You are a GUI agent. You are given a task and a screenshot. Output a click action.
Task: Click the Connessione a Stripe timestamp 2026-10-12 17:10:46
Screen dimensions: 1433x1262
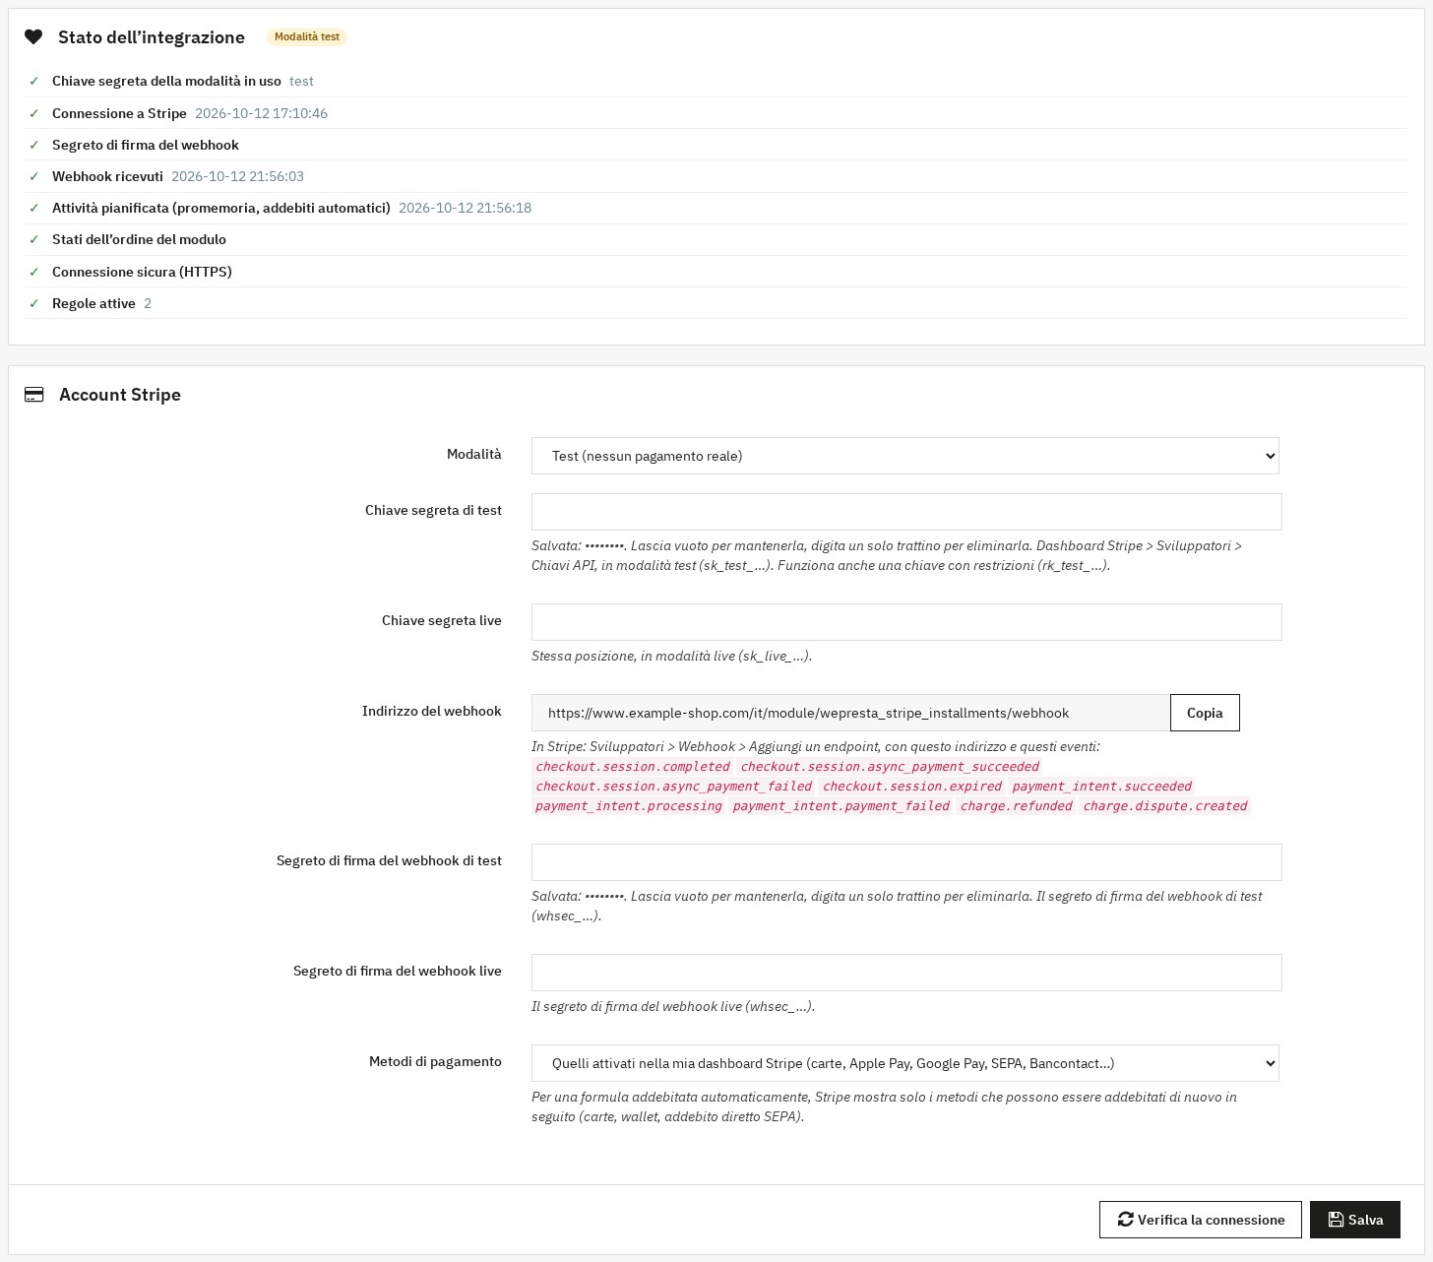point(262,113)
